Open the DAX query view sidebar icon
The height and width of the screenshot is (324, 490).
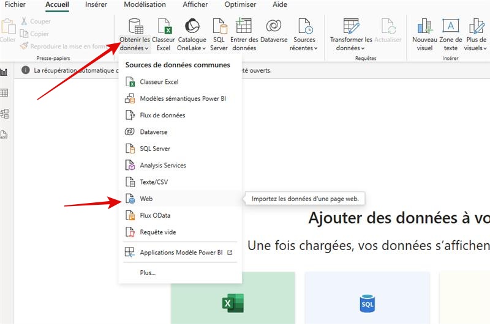click(4, 134)
